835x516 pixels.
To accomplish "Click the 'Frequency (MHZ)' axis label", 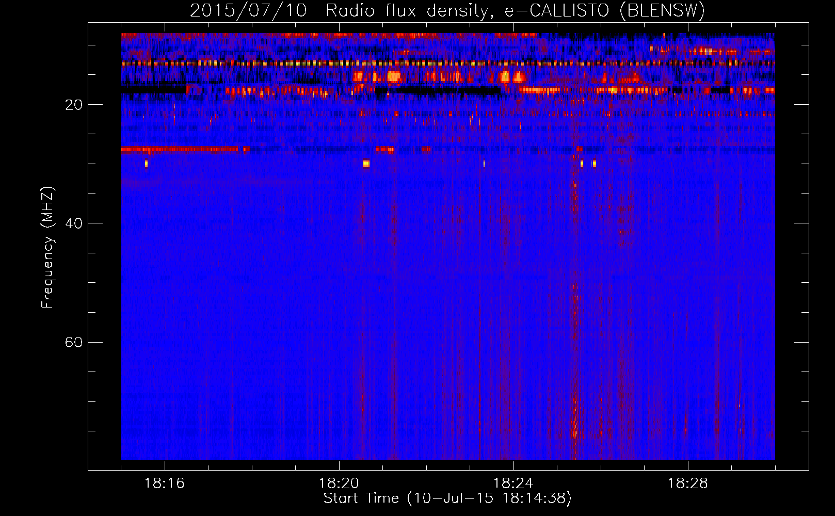I will tap(47, 248).
